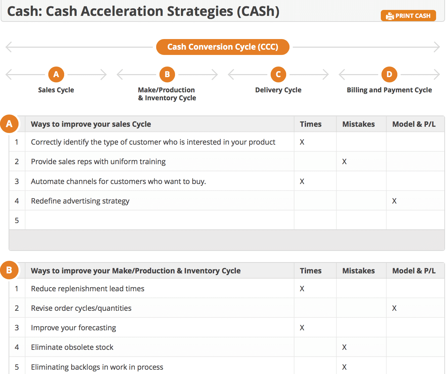The height and width of the screenshot is (374, 446).
Task: Click the Sales Cycle label
Action: click(56, 90)
